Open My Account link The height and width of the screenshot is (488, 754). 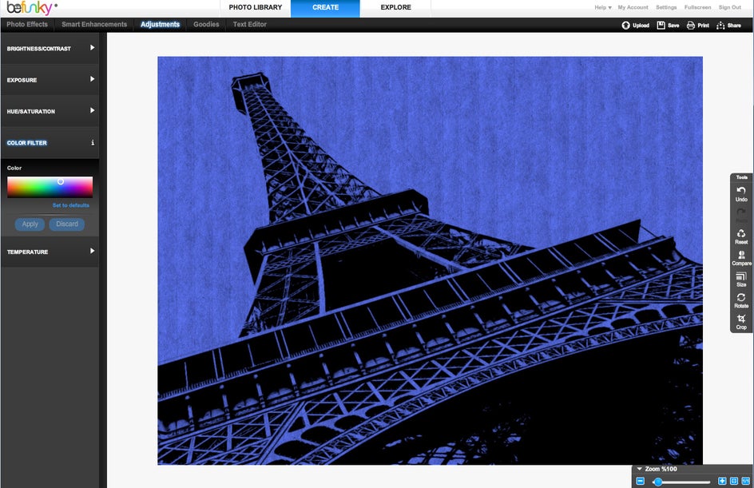(633, 7)
